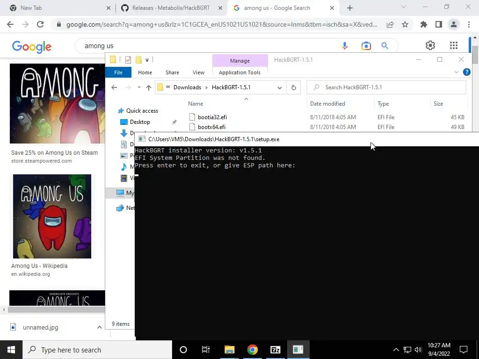
Task: Select Desktop in navigation pane
Action: click(140, 122)
